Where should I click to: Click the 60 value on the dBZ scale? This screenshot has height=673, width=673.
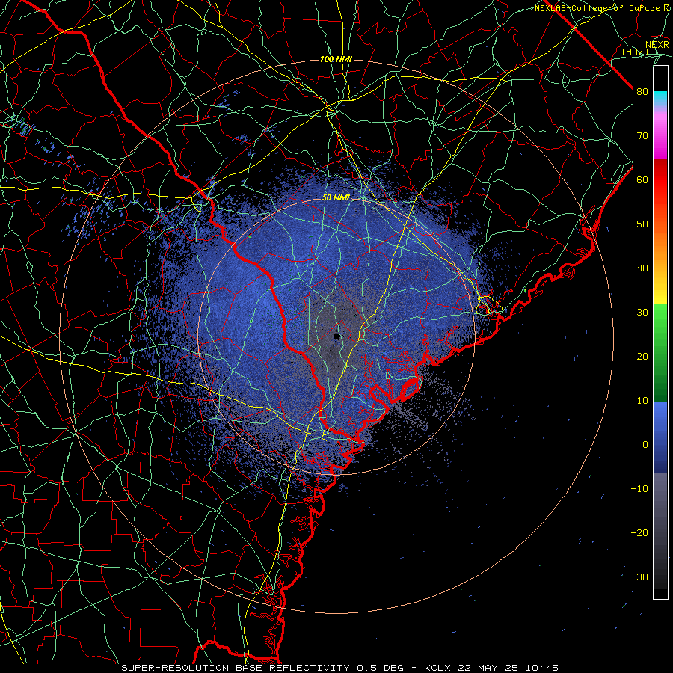click(x=642, y=179)
